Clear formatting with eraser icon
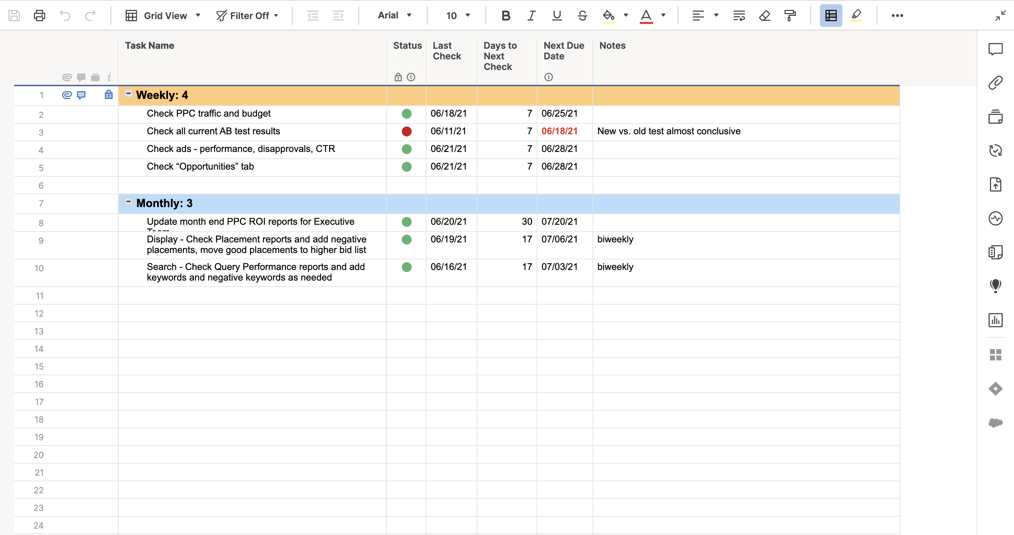 click(764, 15)
